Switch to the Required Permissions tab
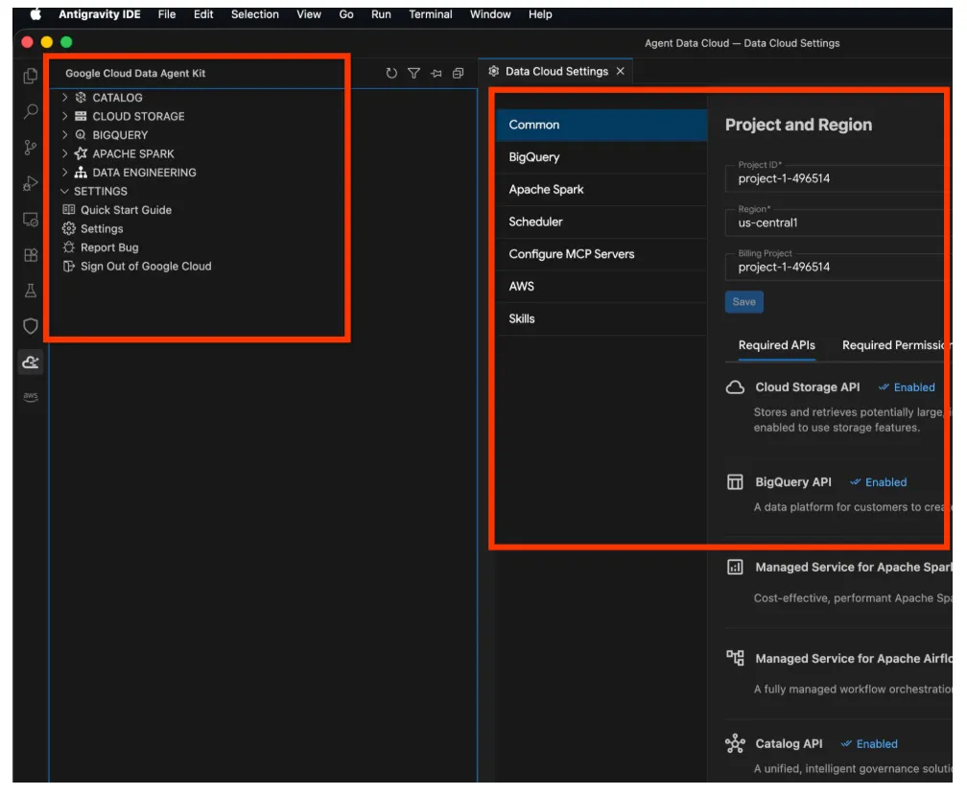 tap(896, 346)
